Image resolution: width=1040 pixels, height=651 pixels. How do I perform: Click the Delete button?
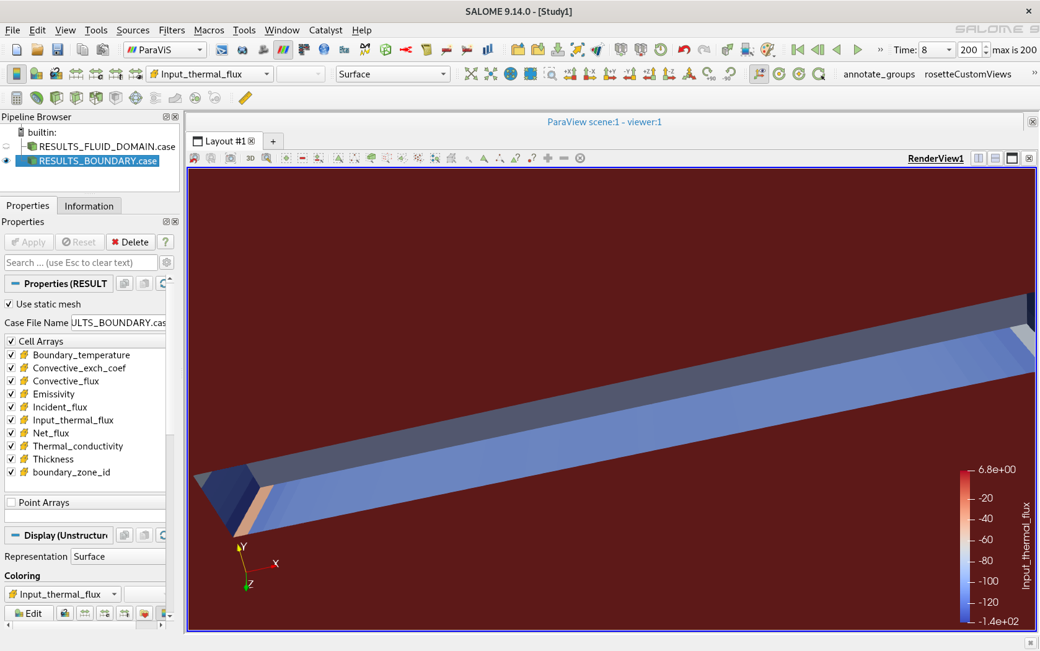coord(130,242)
